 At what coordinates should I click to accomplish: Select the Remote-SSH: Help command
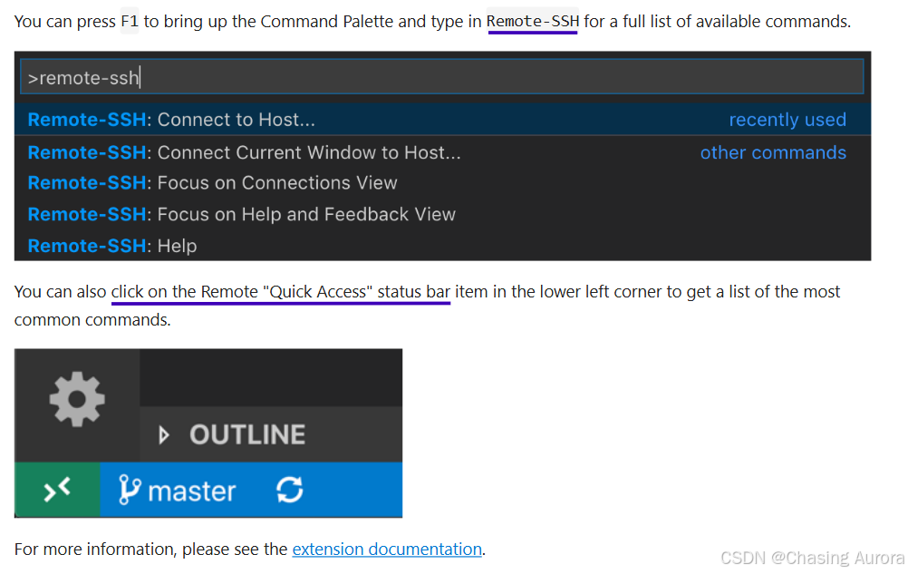[442, 246]
